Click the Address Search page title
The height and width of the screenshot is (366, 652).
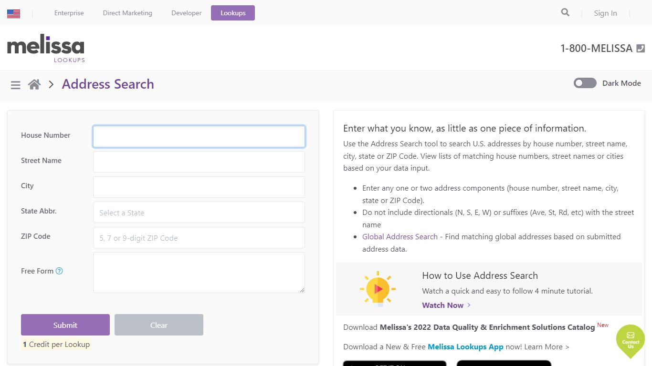pyautogui.click(x=108, y=84)
